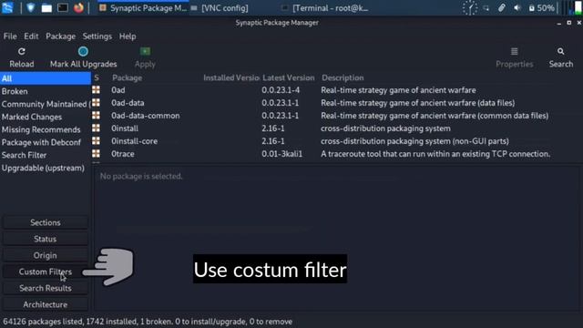Click status box of 0trace package
Viewport: 583px width, 328px height.
(96, 154)
